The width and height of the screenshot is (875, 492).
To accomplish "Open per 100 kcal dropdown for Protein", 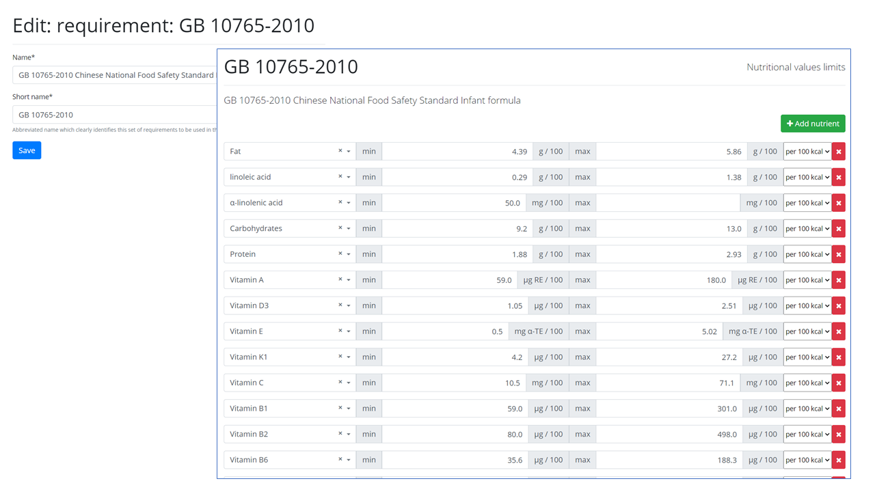I will coord(807,254).
